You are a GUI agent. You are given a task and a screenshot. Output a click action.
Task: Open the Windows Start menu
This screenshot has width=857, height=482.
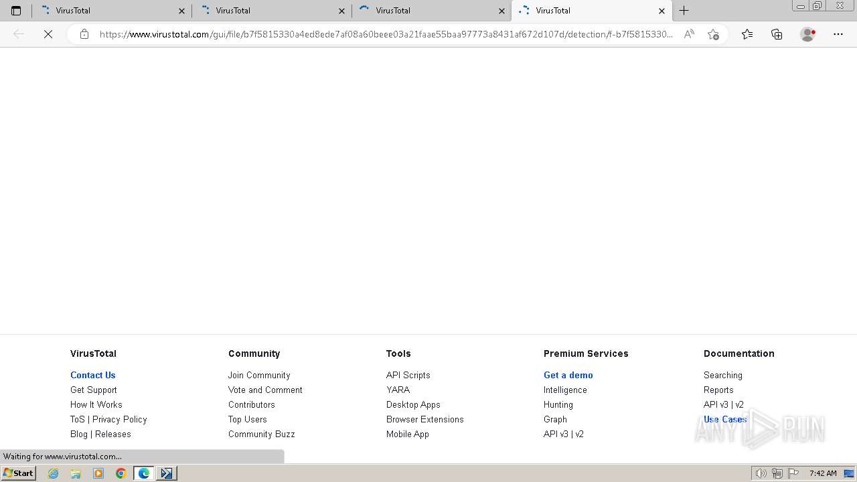(x=18, y=473)
